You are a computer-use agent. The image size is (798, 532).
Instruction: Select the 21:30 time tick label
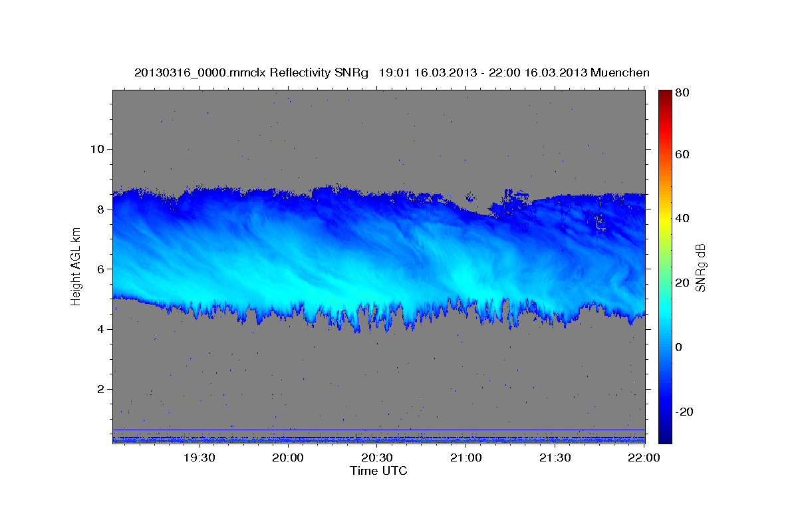555,458
